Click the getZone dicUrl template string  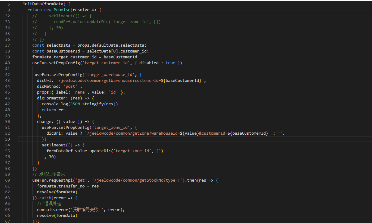point(178,133)
